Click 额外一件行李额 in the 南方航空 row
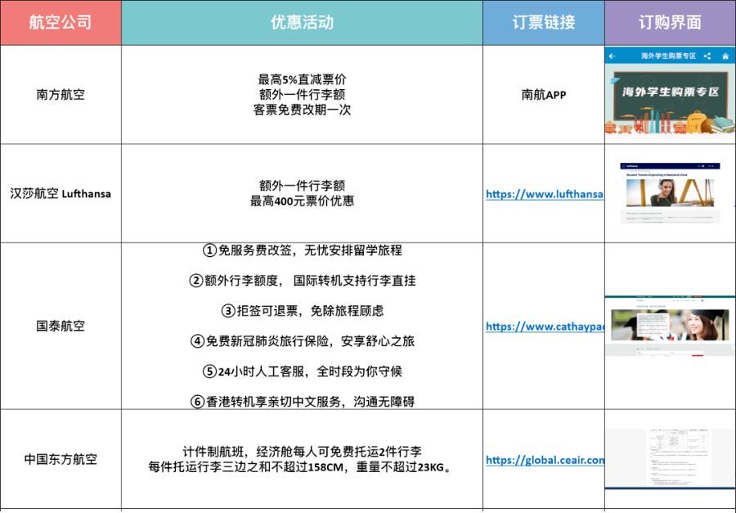The image size is (736, 513). click(302, 94)
